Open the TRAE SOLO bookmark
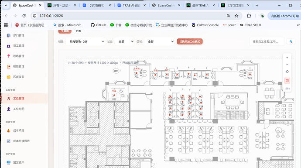Viewport: 301px width, 168px height. [x=250, y=25]
